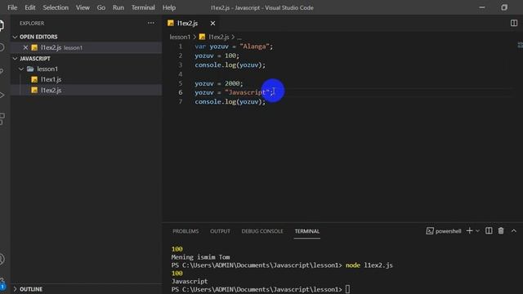Click the Explorer more actions ellipsis
The image size is (523, 294).
(151, 23)
